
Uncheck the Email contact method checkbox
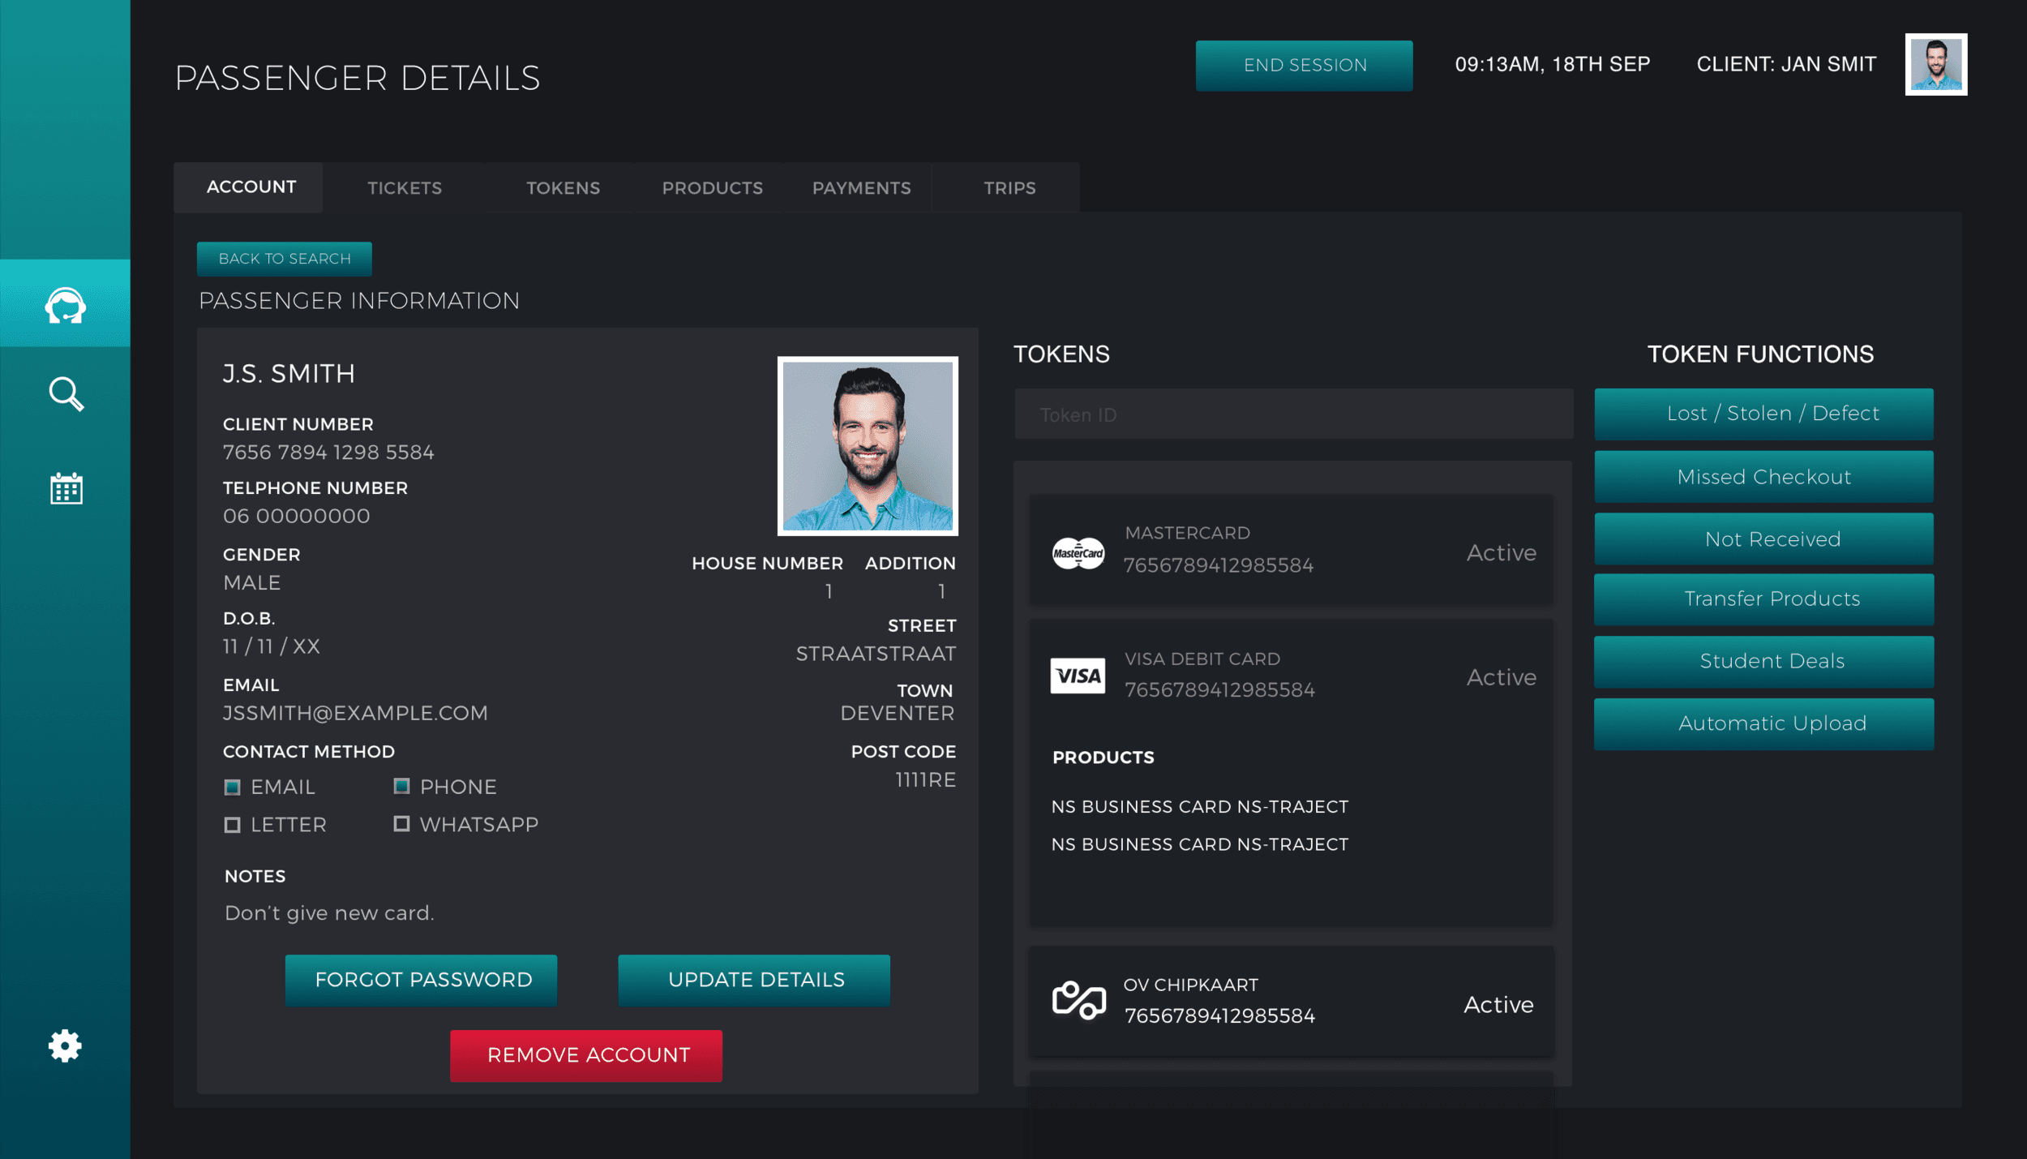(233, 787)
